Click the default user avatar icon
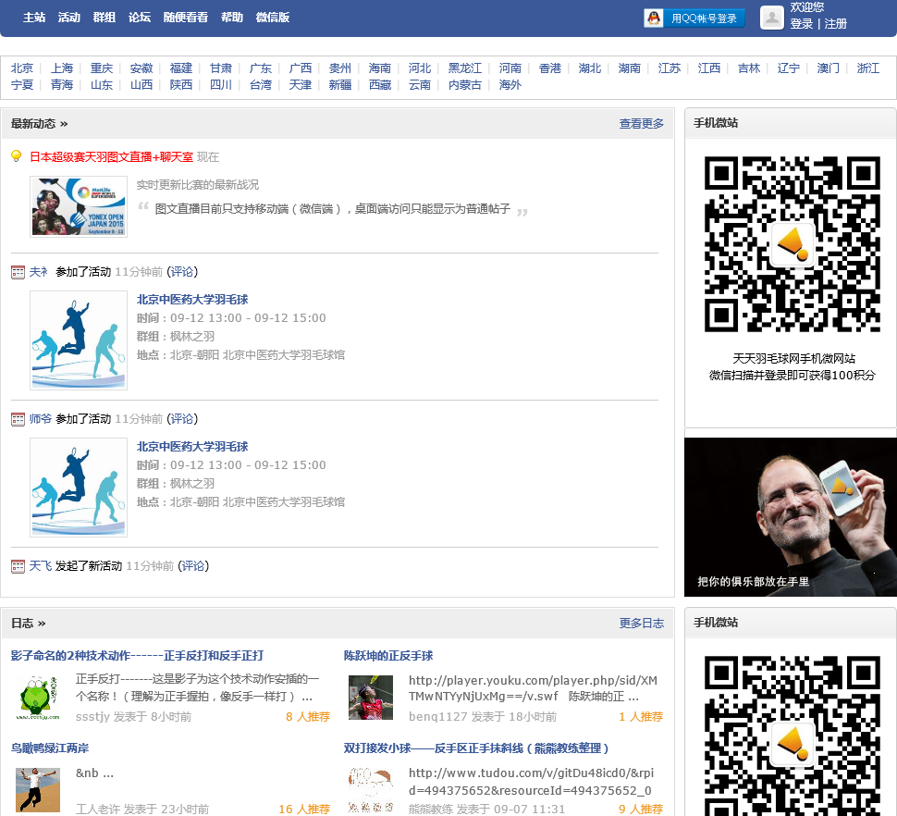Viewport: 897px width, 816px height. (x=772, y=18)
